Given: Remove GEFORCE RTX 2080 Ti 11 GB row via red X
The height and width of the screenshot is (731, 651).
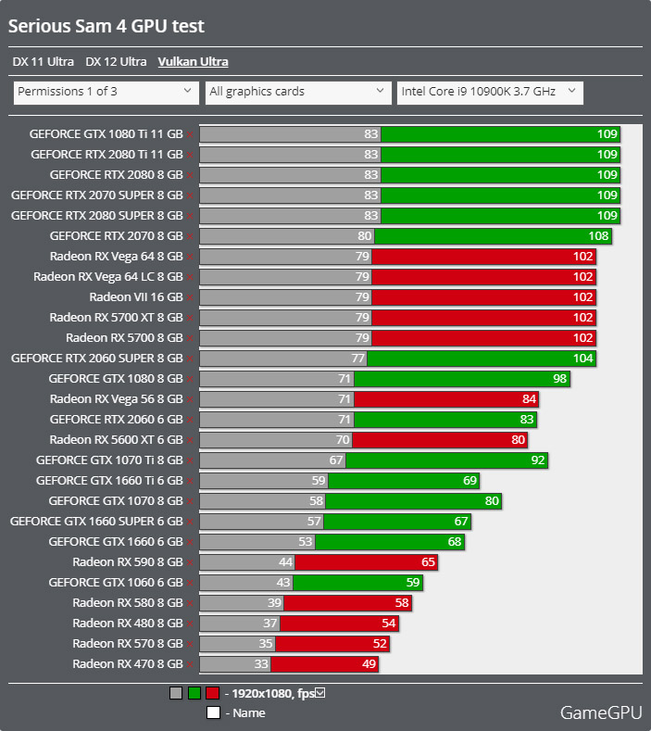Looking at the screenshot, I should 190,155.
